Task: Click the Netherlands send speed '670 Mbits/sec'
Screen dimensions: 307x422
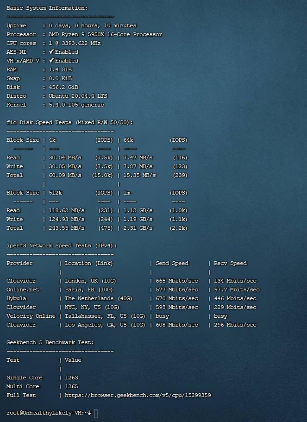Action: pos(177,298)
